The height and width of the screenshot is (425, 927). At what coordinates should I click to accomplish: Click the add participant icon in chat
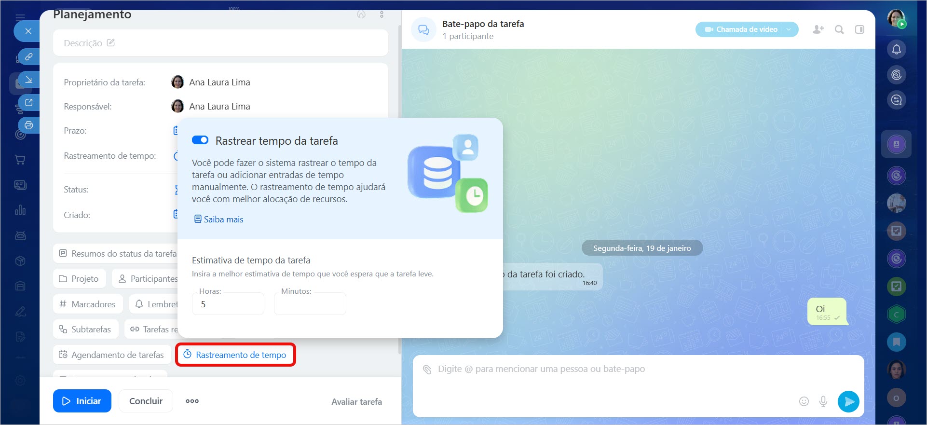(x=818, y=29)
